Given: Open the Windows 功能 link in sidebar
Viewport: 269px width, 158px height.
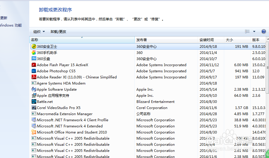Looking at the screenshot, I should (x=11, y=25).
